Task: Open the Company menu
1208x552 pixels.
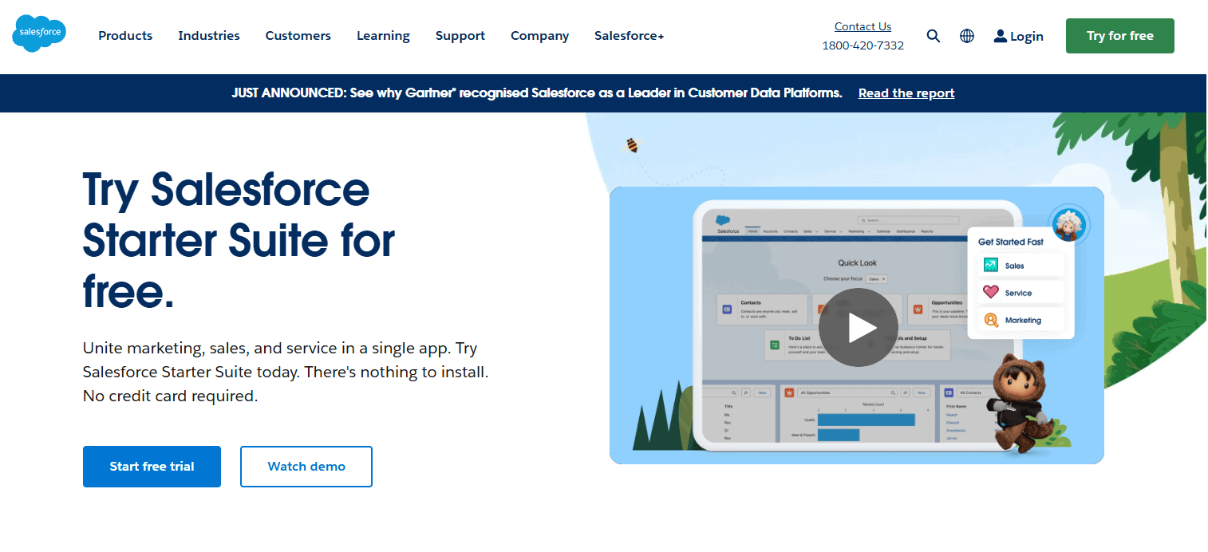Action: pyautogui.click(x=539, y=36)
